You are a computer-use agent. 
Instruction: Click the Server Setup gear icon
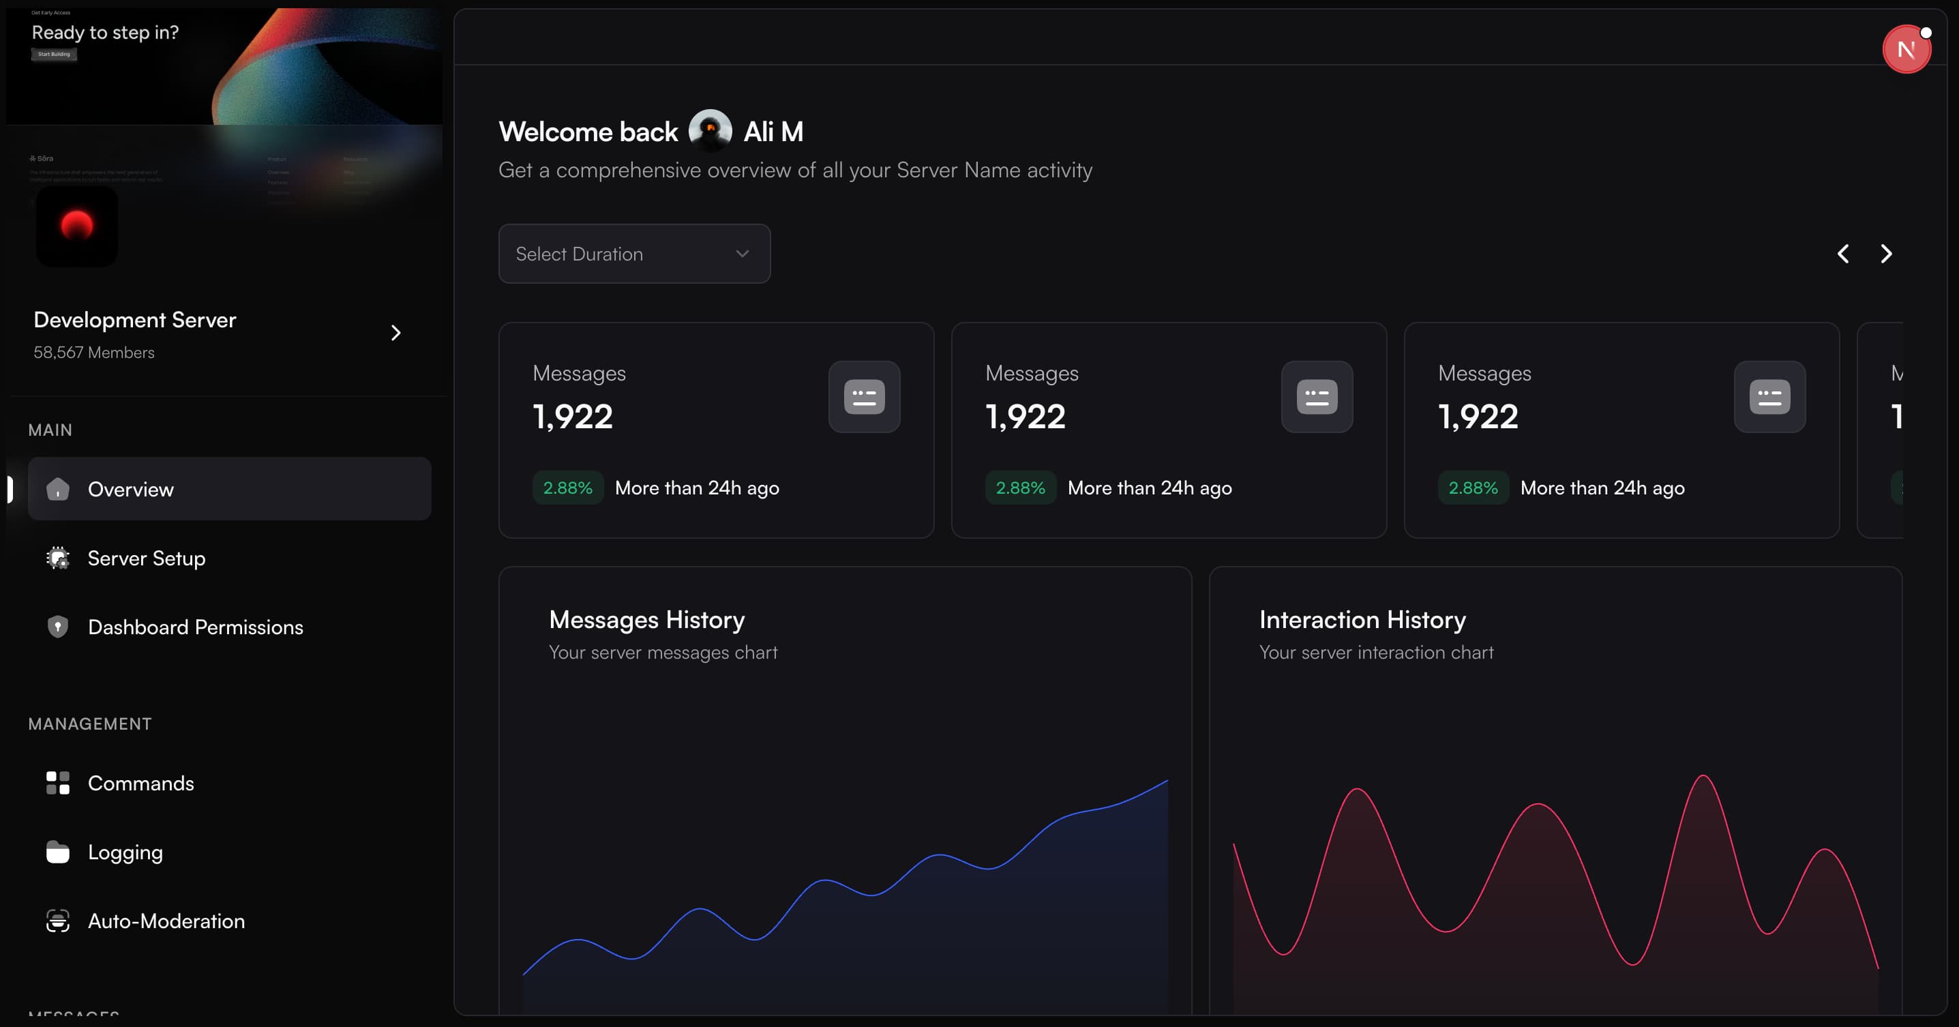[58, 558]
